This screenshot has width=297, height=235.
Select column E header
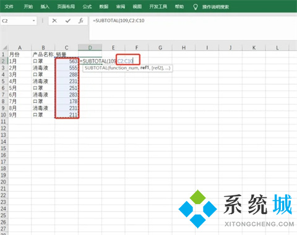click(x=113, y=48)
